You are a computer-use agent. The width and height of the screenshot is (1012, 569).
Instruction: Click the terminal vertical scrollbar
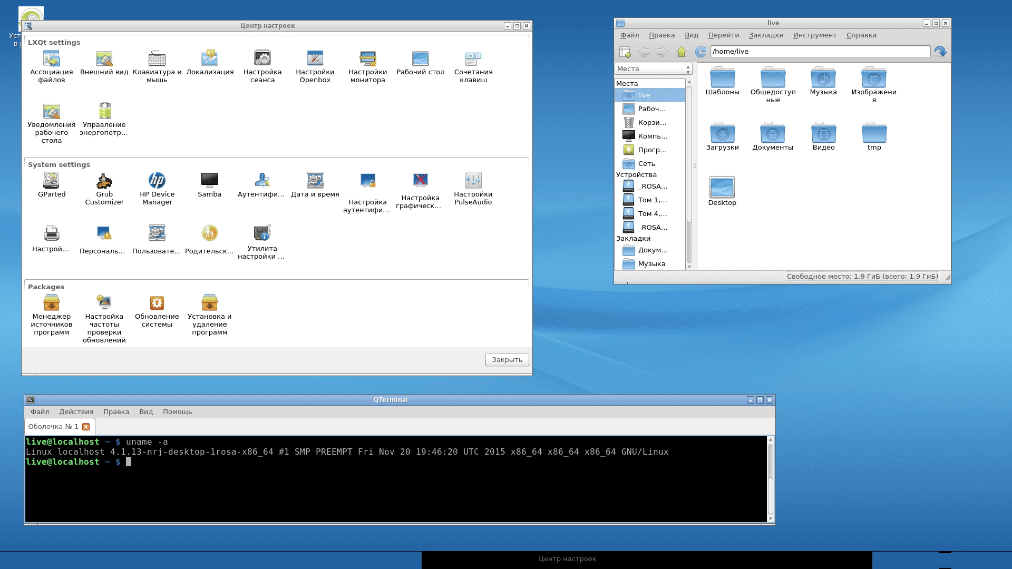click(771, 479)
